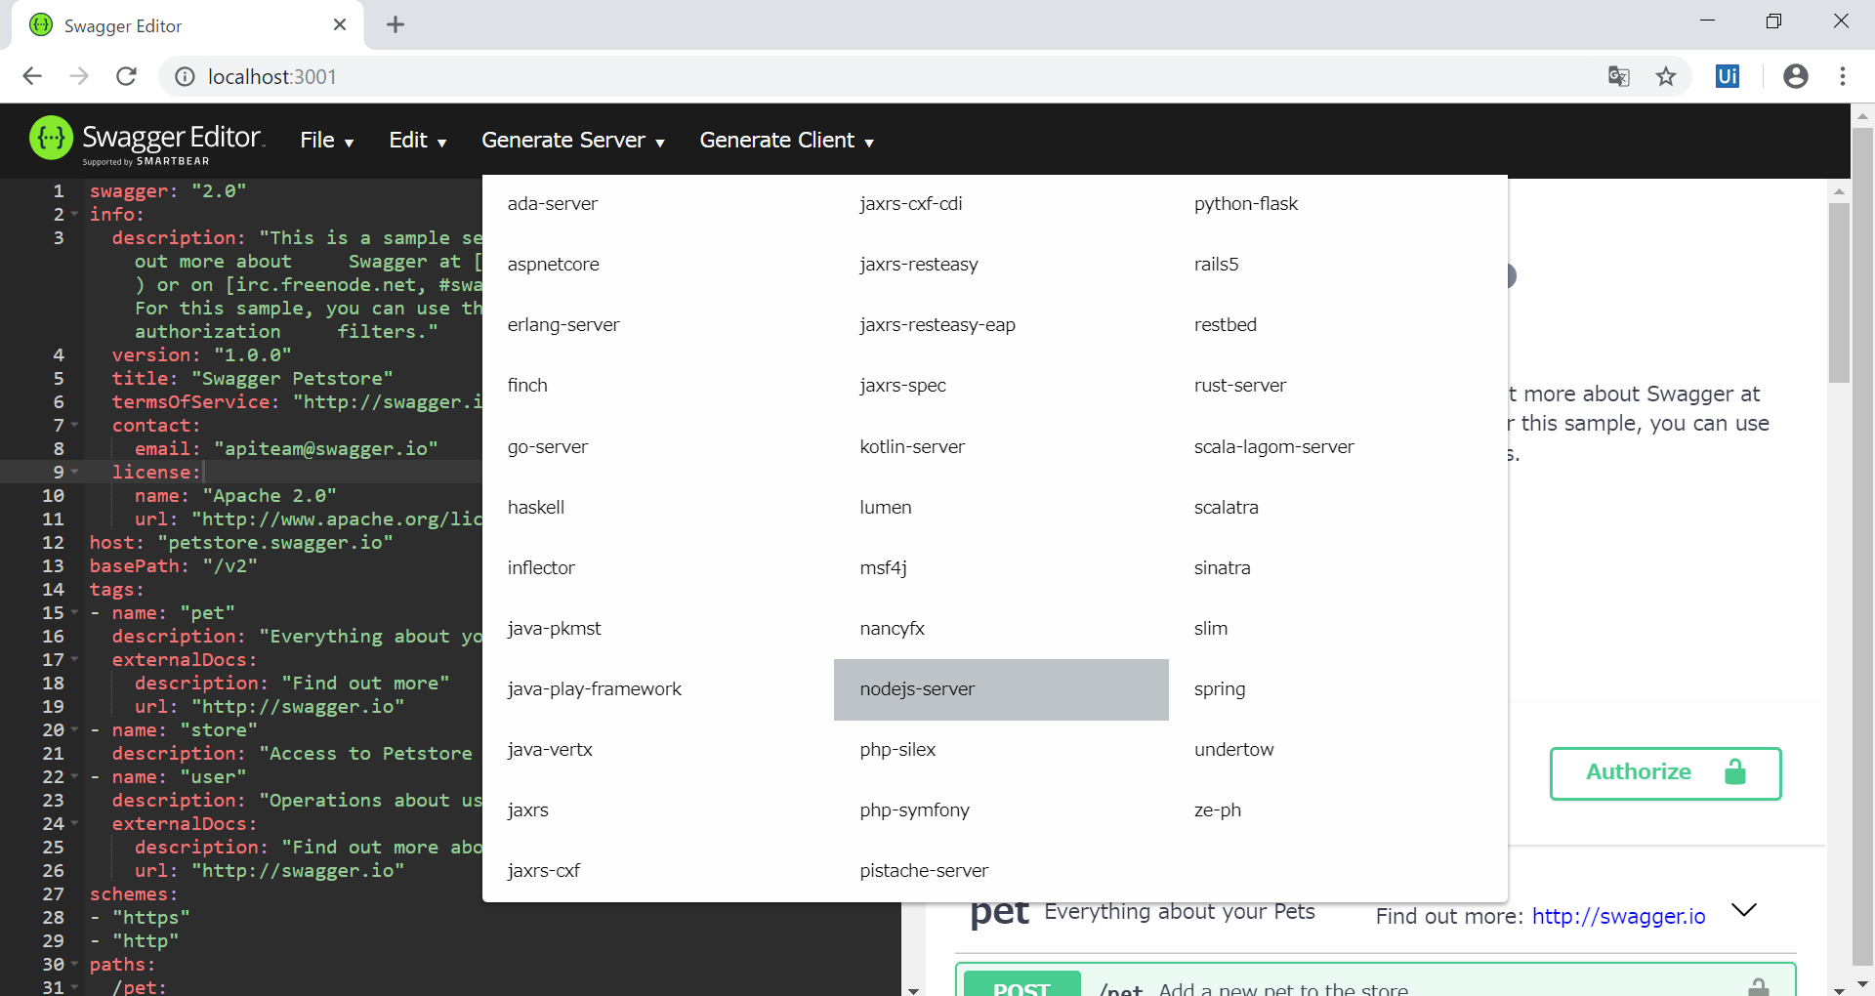Click the Ui browser extension icon
The width and height of the screenshot is (1875, 996).
pyautogui.click(x=1727, y=76)
